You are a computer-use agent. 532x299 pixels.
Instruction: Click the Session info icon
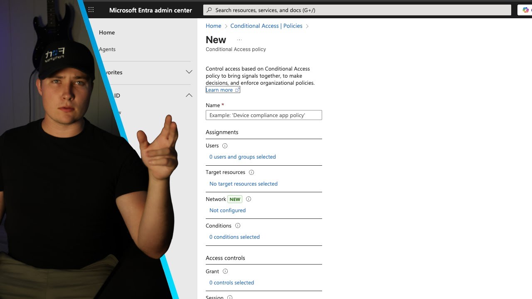coord(230,297)
